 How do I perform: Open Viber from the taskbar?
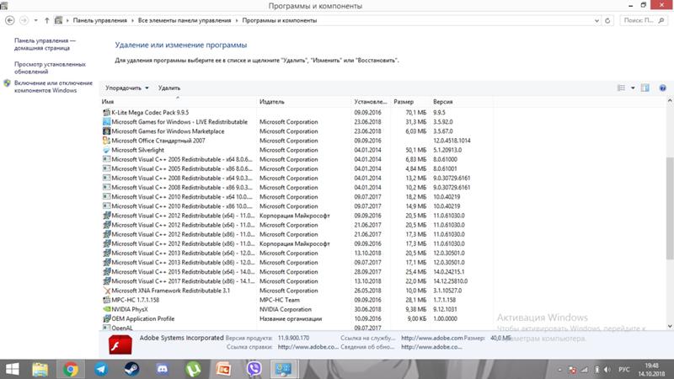[254, 369]
